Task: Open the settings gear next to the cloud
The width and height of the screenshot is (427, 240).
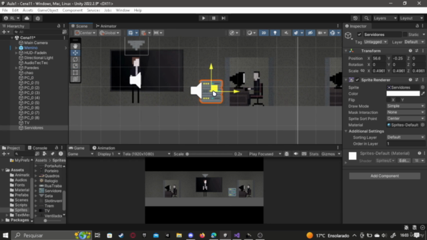Action: click(38, 18)
